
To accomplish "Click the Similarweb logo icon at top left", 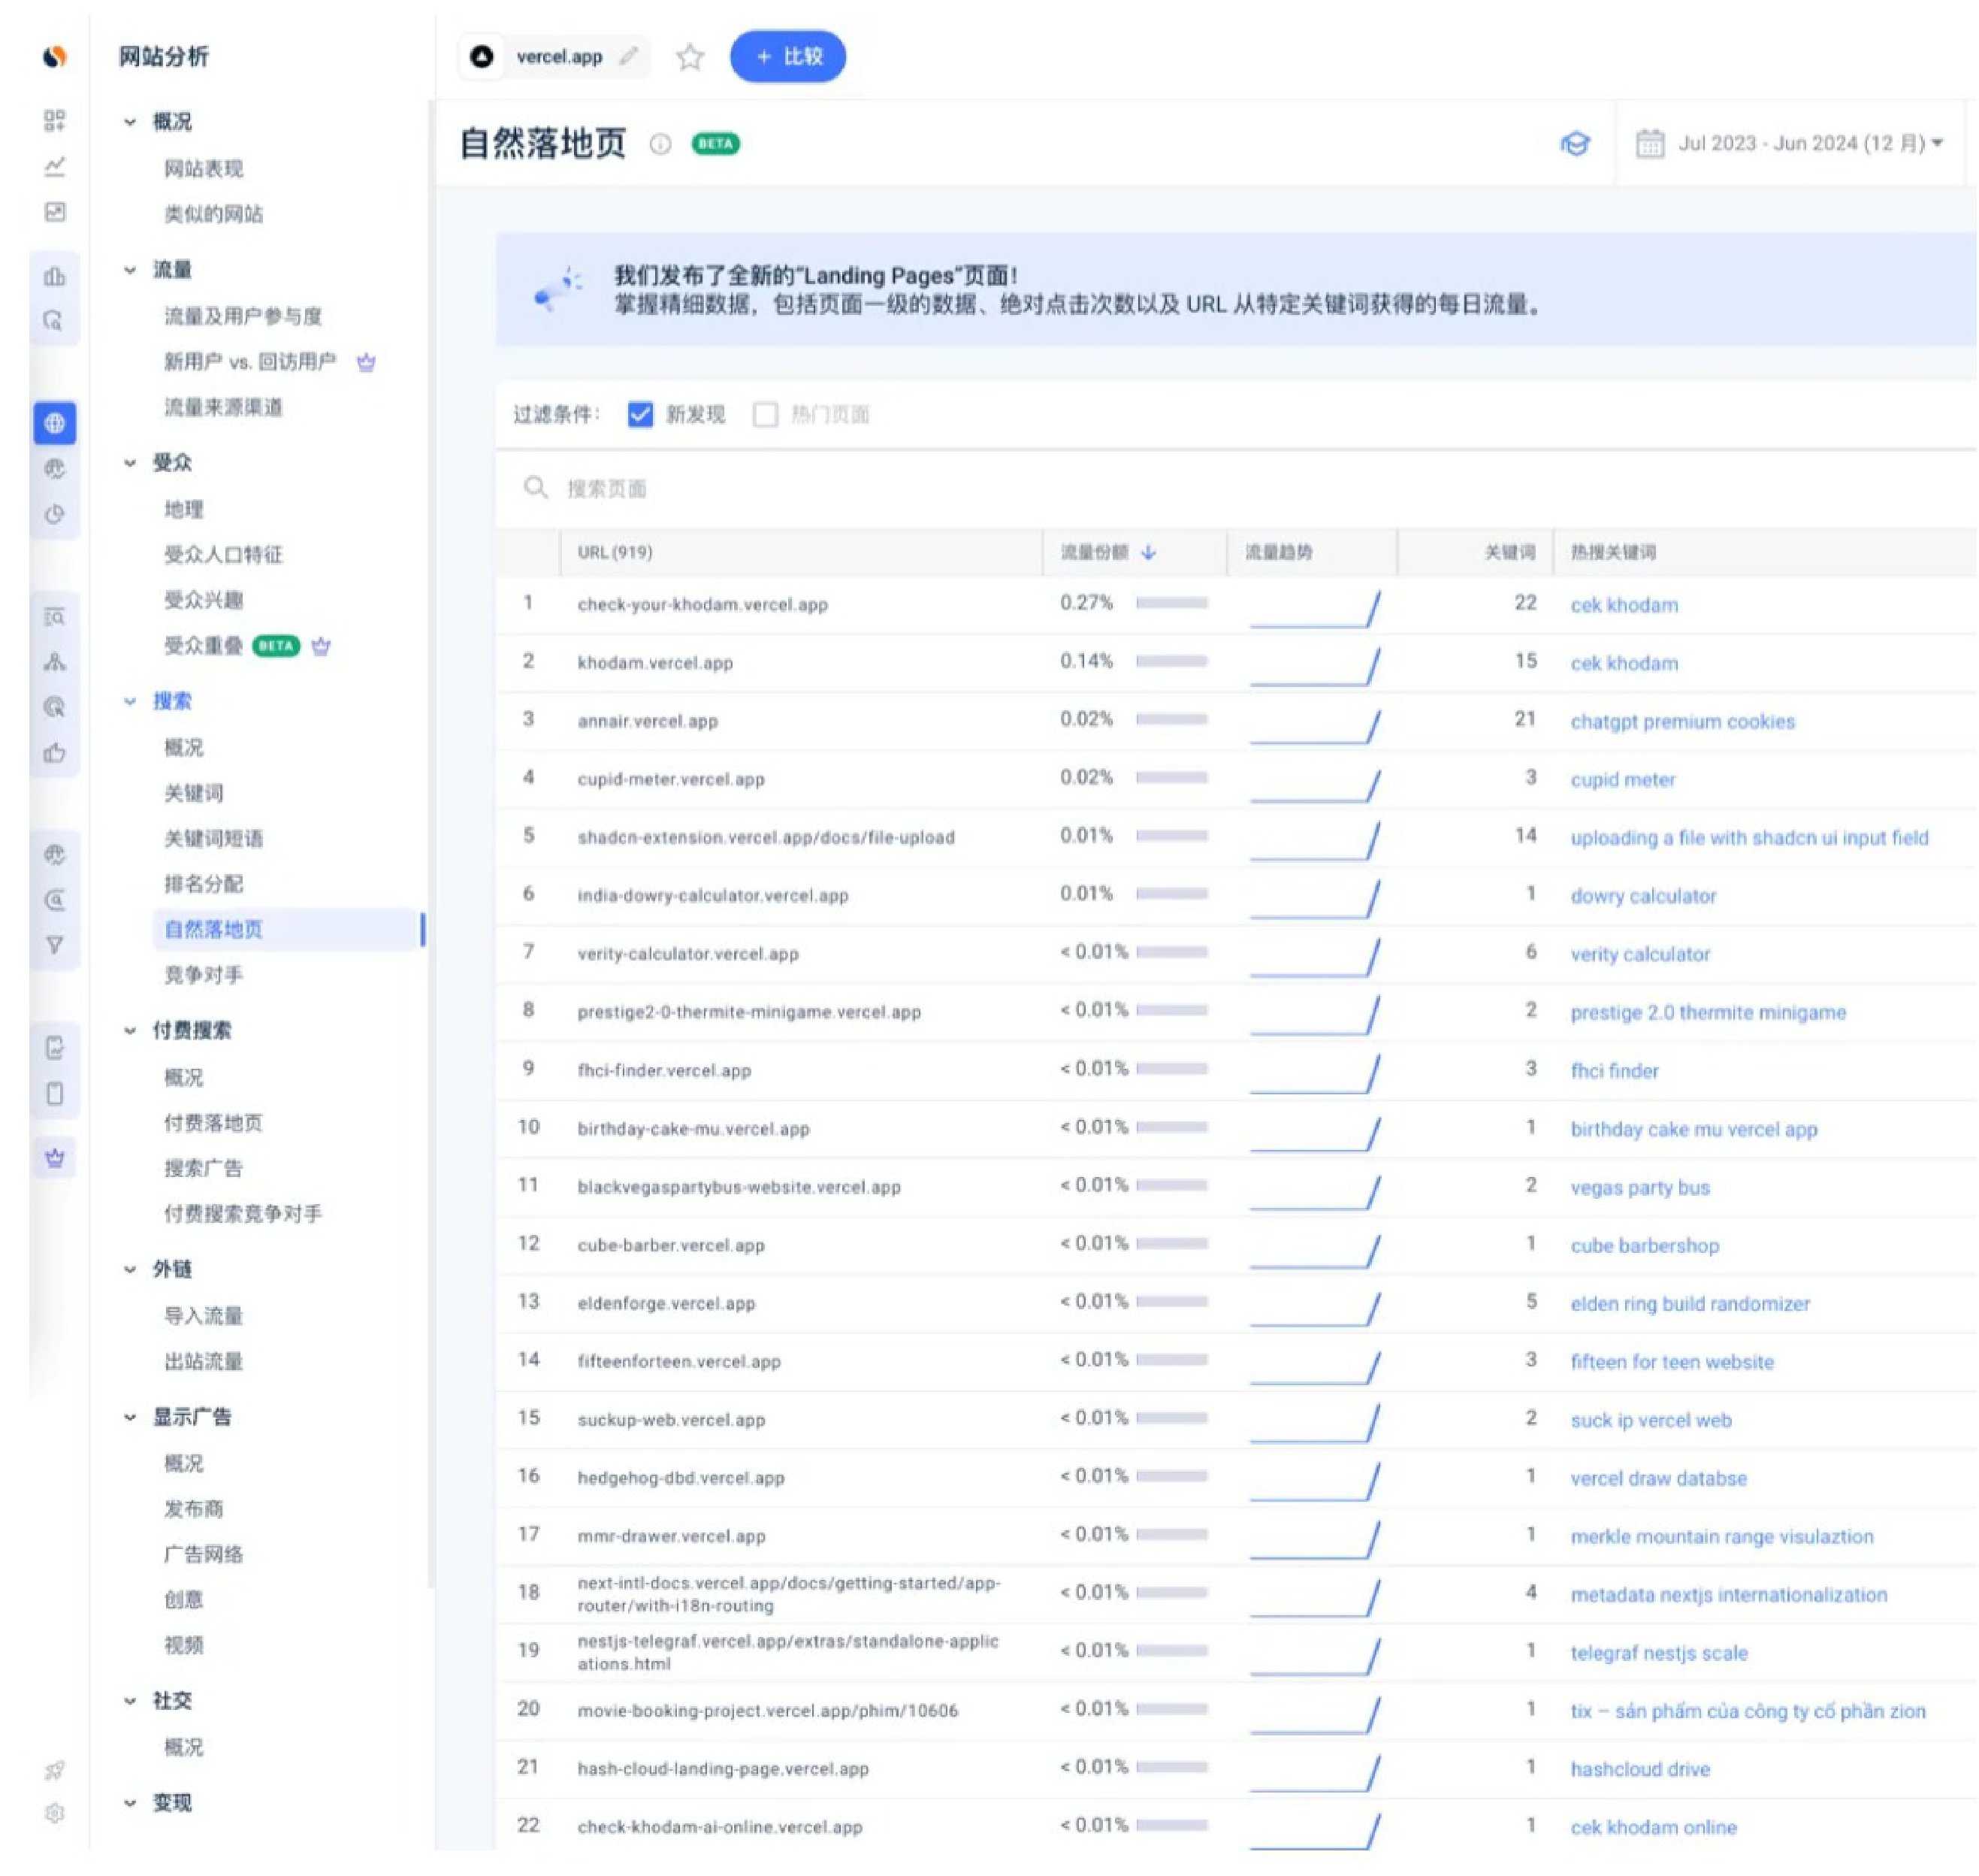I will pyautogui.click(x=55, y=57).
